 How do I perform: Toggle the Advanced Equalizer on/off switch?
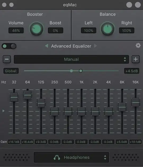point(9,46)
